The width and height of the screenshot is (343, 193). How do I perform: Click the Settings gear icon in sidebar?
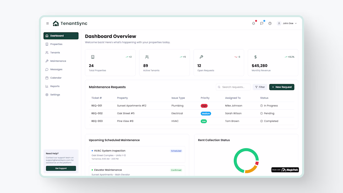[47, 95]
